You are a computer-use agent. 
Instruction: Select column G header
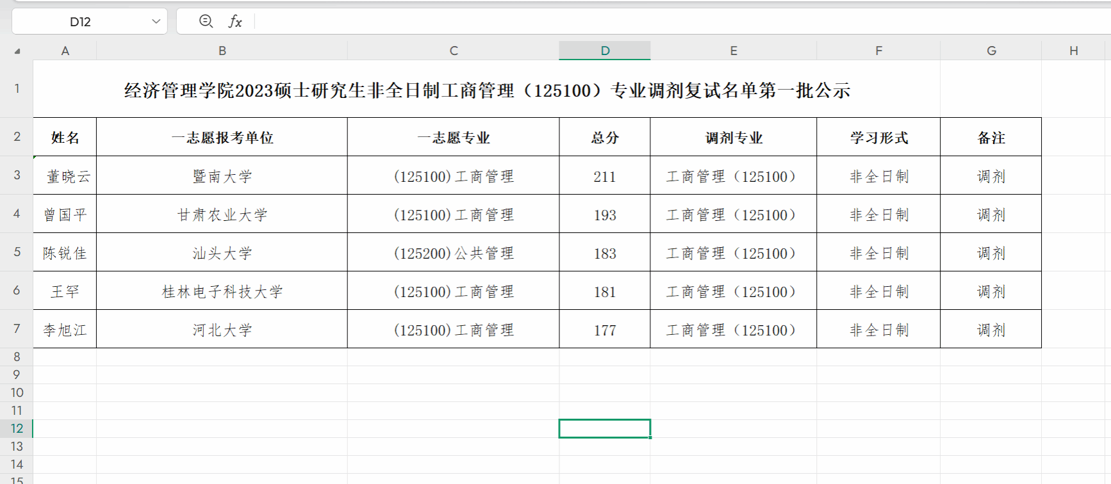pos(991,51)
